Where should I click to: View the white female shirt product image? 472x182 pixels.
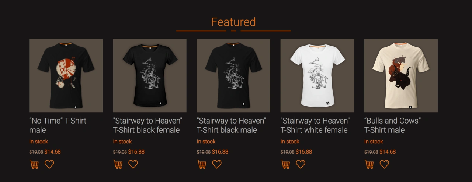(x=317, y=75)
